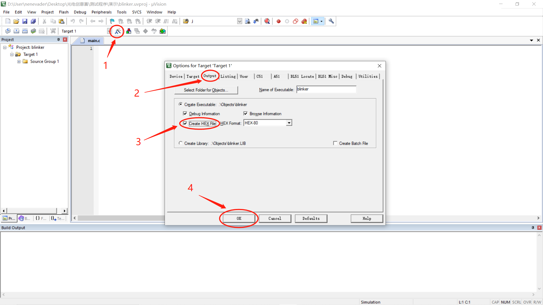543x305 pixels.
Task: Close the Options for Target dialog
Action: point(380,66)
